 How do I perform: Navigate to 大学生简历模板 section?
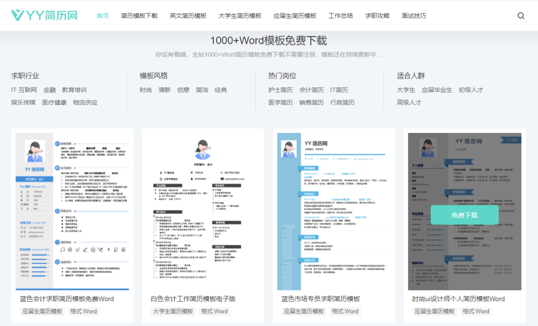(x=239, y=15)
